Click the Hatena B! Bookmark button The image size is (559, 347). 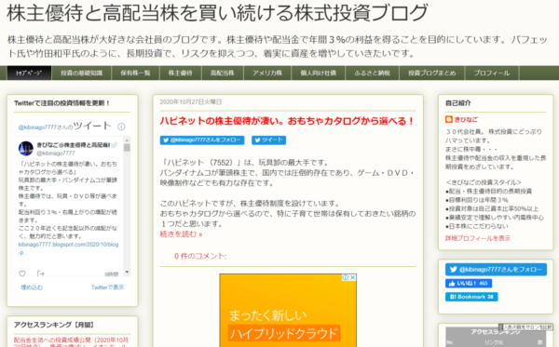click(x=471, y=297)
